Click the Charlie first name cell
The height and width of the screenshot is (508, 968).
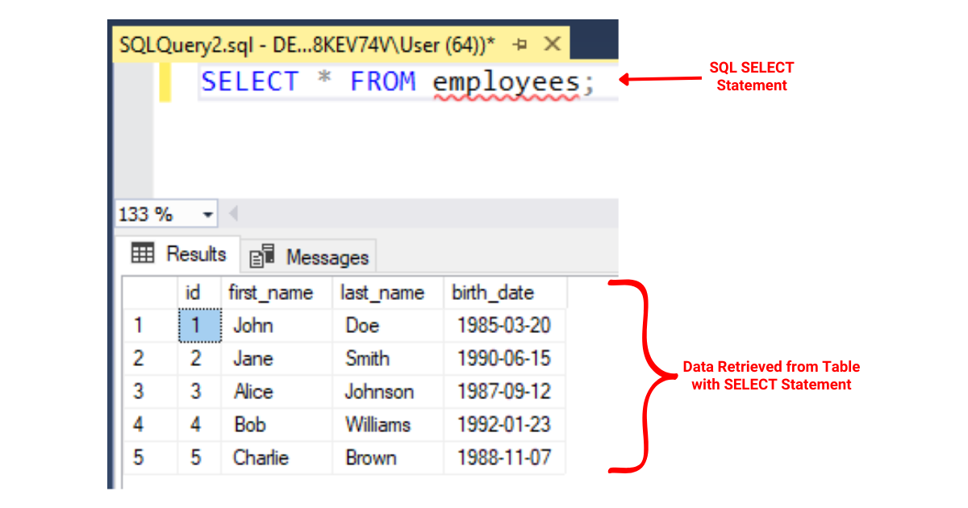[x=277, y=458]
